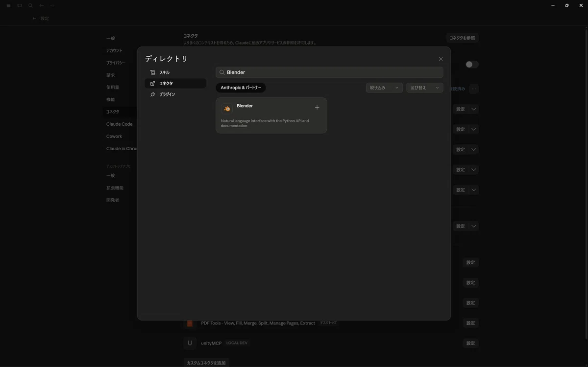This screenshot has width=588, height=367.
Task: Open the 並び替え sort dropdown
Action: (424, 88)
